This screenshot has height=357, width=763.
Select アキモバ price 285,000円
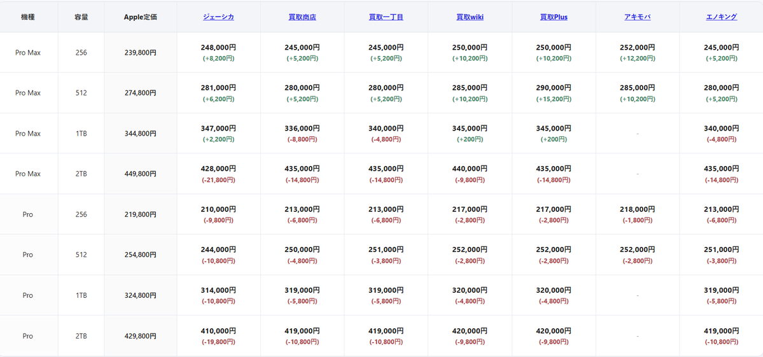[638, 88]
